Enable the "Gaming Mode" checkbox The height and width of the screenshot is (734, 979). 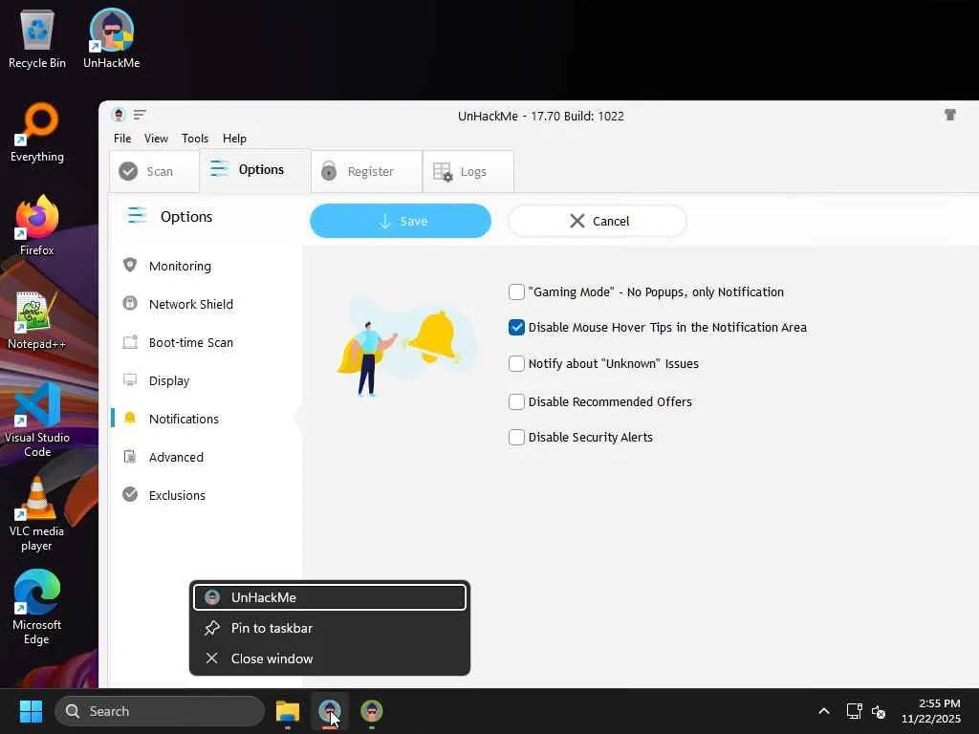pos(516,291)
